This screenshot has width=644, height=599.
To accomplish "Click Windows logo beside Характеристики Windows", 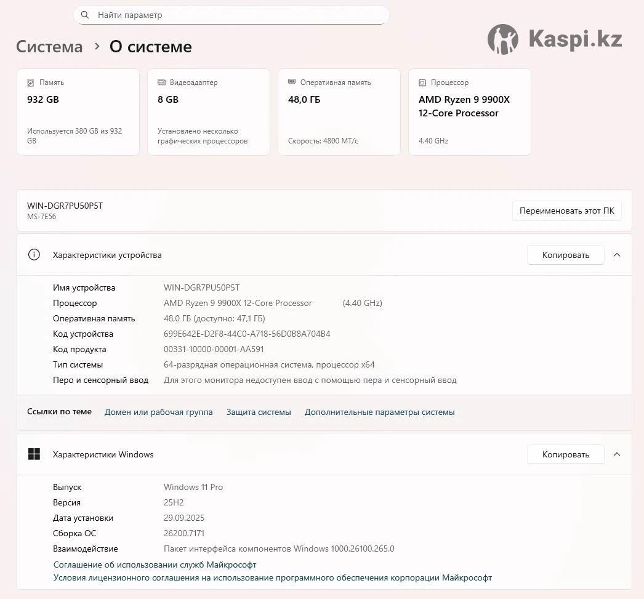I will (34, 454).
